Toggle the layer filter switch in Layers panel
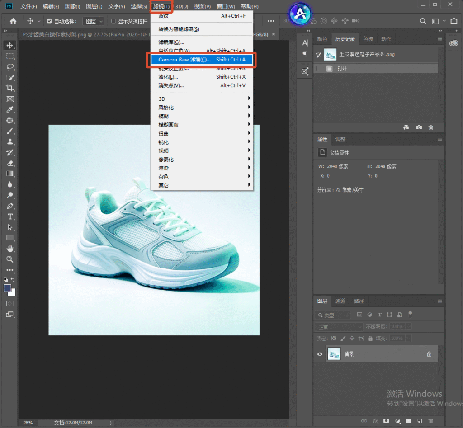Image resolution: width=463 pixels, height=428 pixels. click(410, 315)
